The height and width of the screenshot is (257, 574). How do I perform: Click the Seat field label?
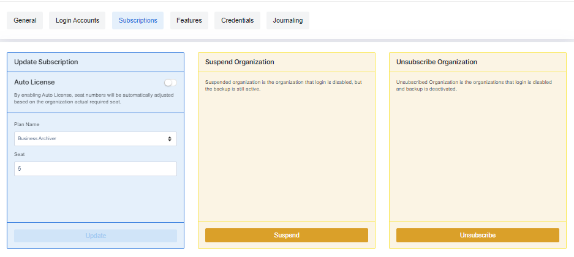20,154
